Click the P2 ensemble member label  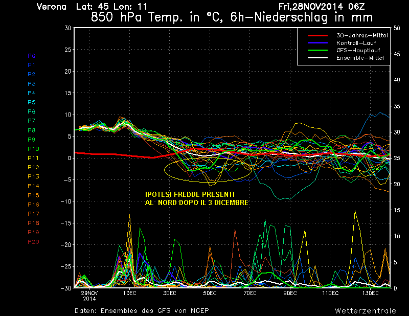tap(32, 74)
